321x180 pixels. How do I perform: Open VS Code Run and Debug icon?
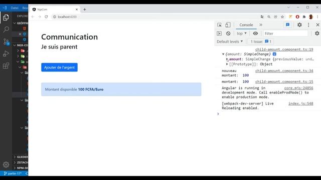[6, 53]
